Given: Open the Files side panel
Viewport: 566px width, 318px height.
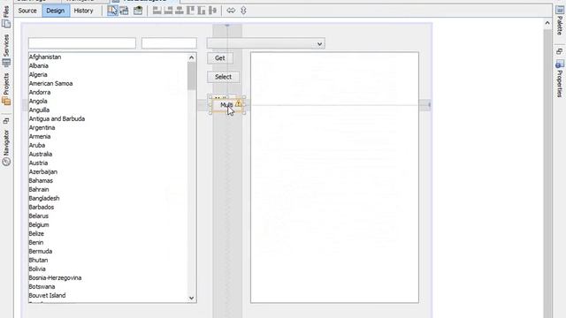Looking at the screenshot, I should click(x=6, y=16).
